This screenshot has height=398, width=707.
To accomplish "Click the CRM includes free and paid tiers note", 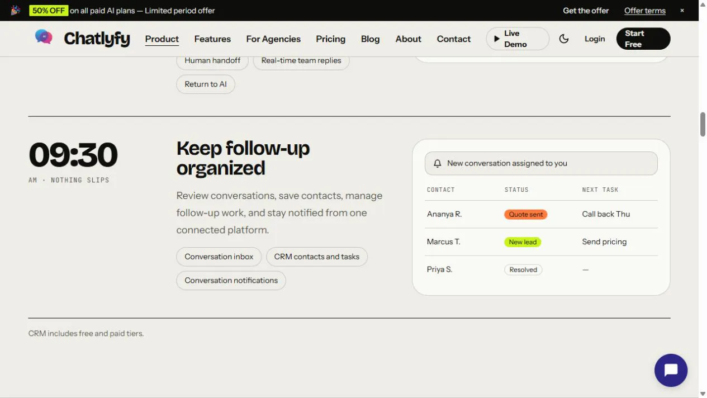I will 86,334.
